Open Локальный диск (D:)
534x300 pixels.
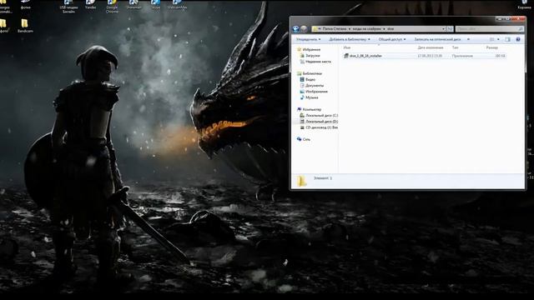[319, 122]
